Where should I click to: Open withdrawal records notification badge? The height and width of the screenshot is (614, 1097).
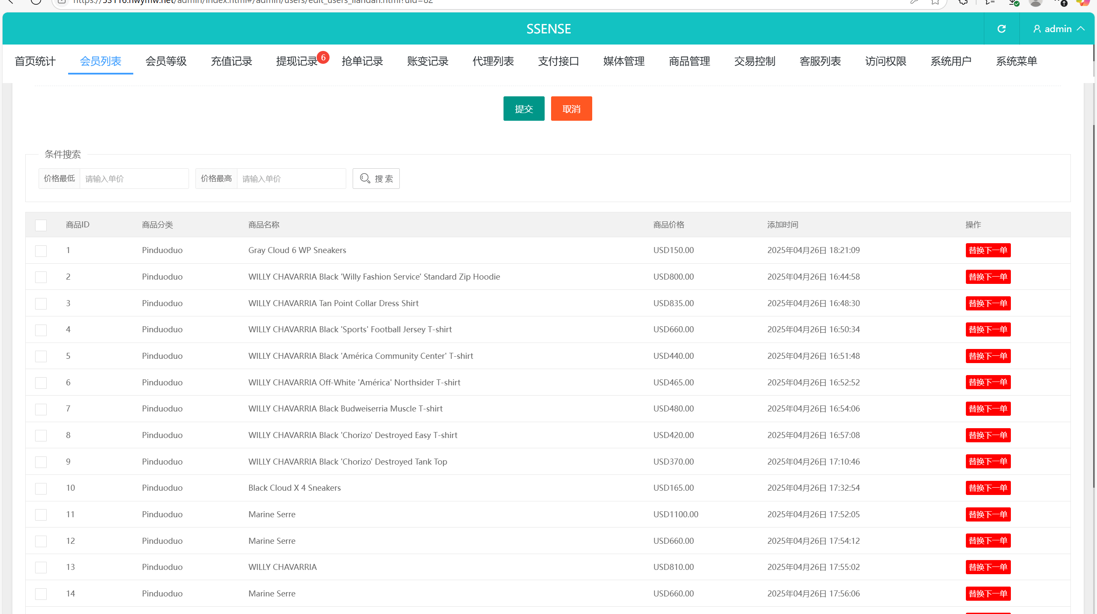pyautogui.click(x=323, y=57)
